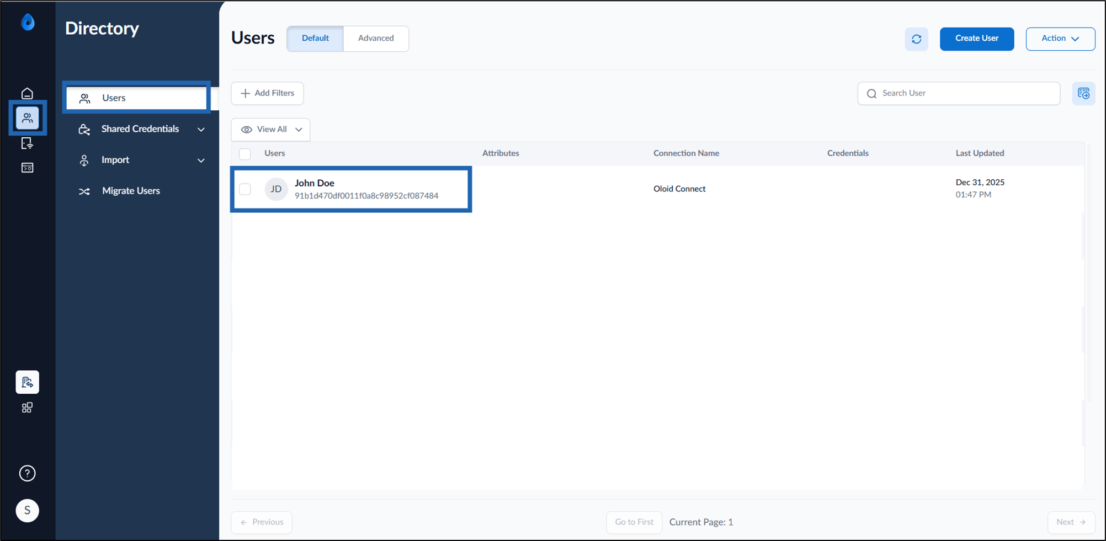Open the S profile avatar
Viewport: 1106px width, 541px height.
click(x=27, y=511)
